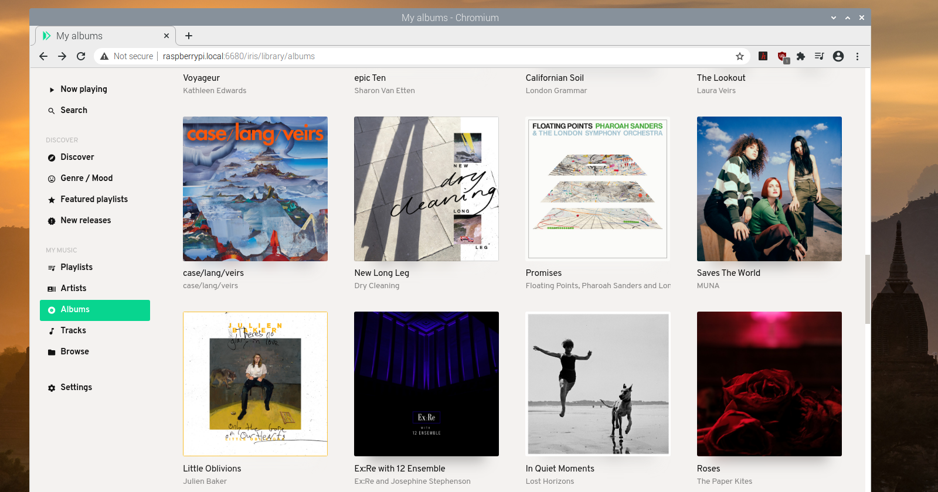Open the Little Oblivions album cover

pos(255,384)
